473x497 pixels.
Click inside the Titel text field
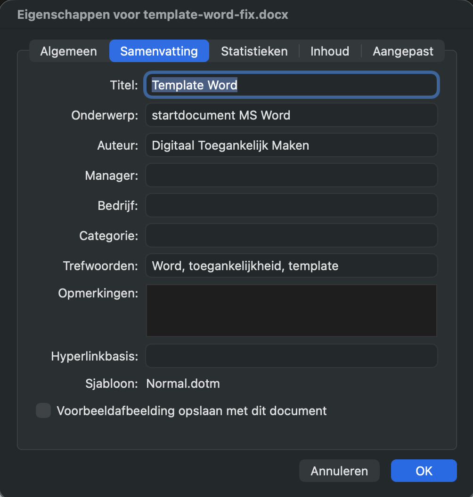pos(291,85)
